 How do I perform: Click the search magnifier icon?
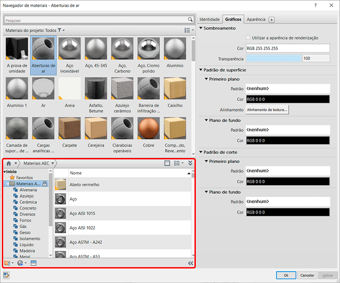[x=190, y=20]
